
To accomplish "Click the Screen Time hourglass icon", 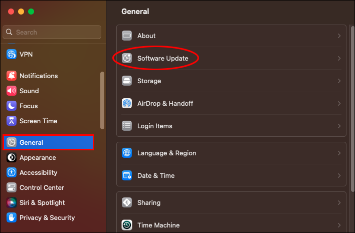I will tap(12, 121).
